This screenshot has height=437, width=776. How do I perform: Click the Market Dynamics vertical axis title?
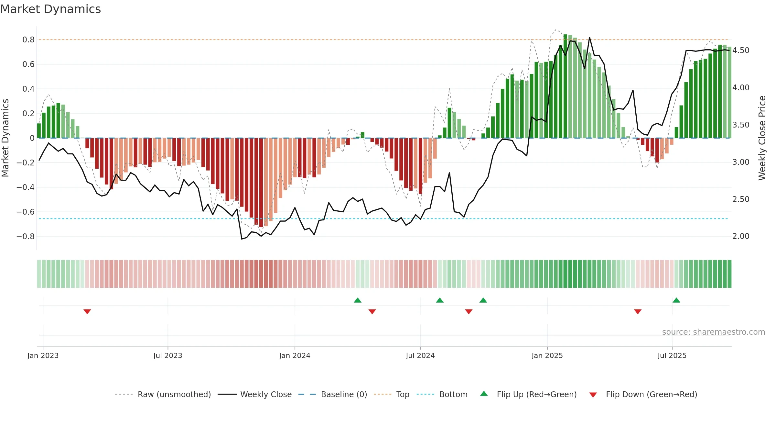(x=5, y=138)
